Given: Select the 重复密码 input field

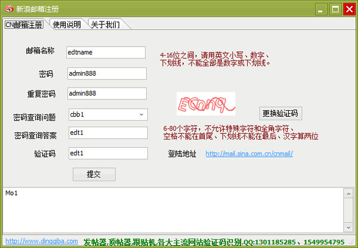Looking at the screenshot, I should (106, 94).
